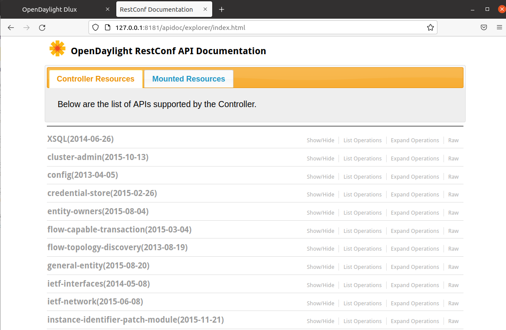Switch to the Mounted Resources tab
The width and height of the screenshot is (506, 330).
188,79
